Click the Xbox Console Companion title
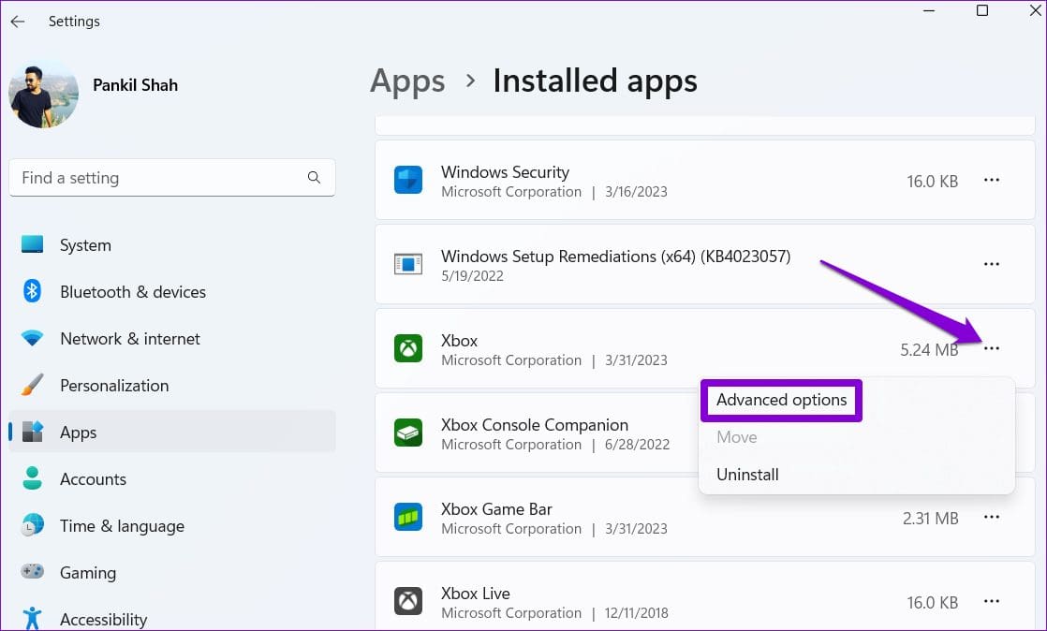 (x=534, y=425)
